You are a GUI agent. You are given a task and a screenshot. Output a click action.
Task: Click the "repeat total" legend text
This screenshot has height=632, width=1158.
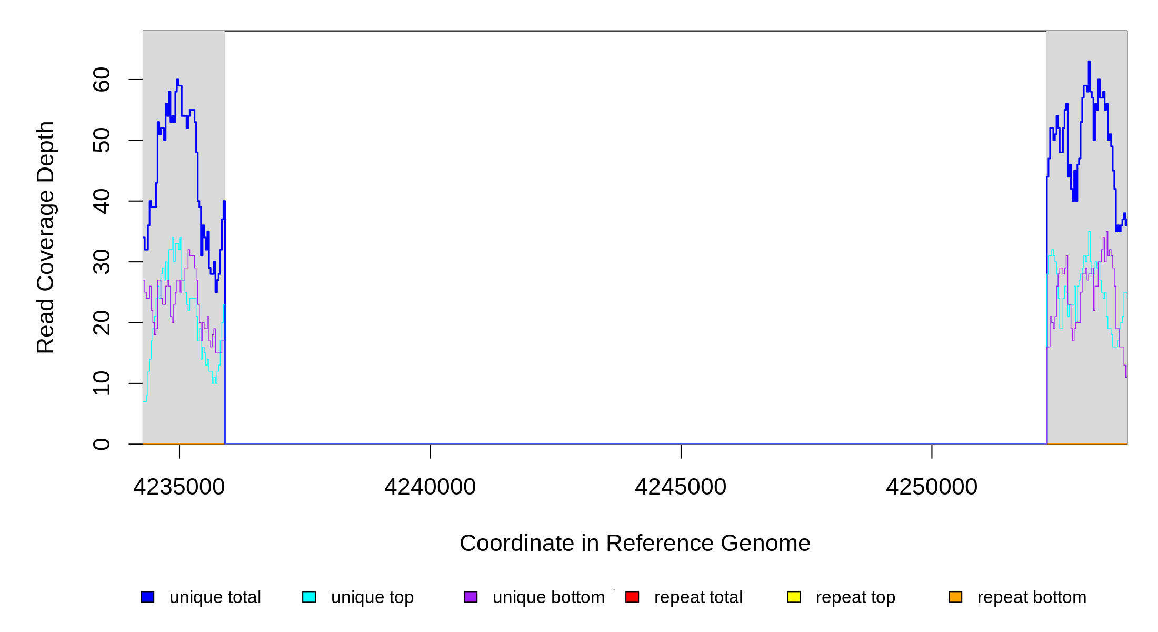[698, 597]
